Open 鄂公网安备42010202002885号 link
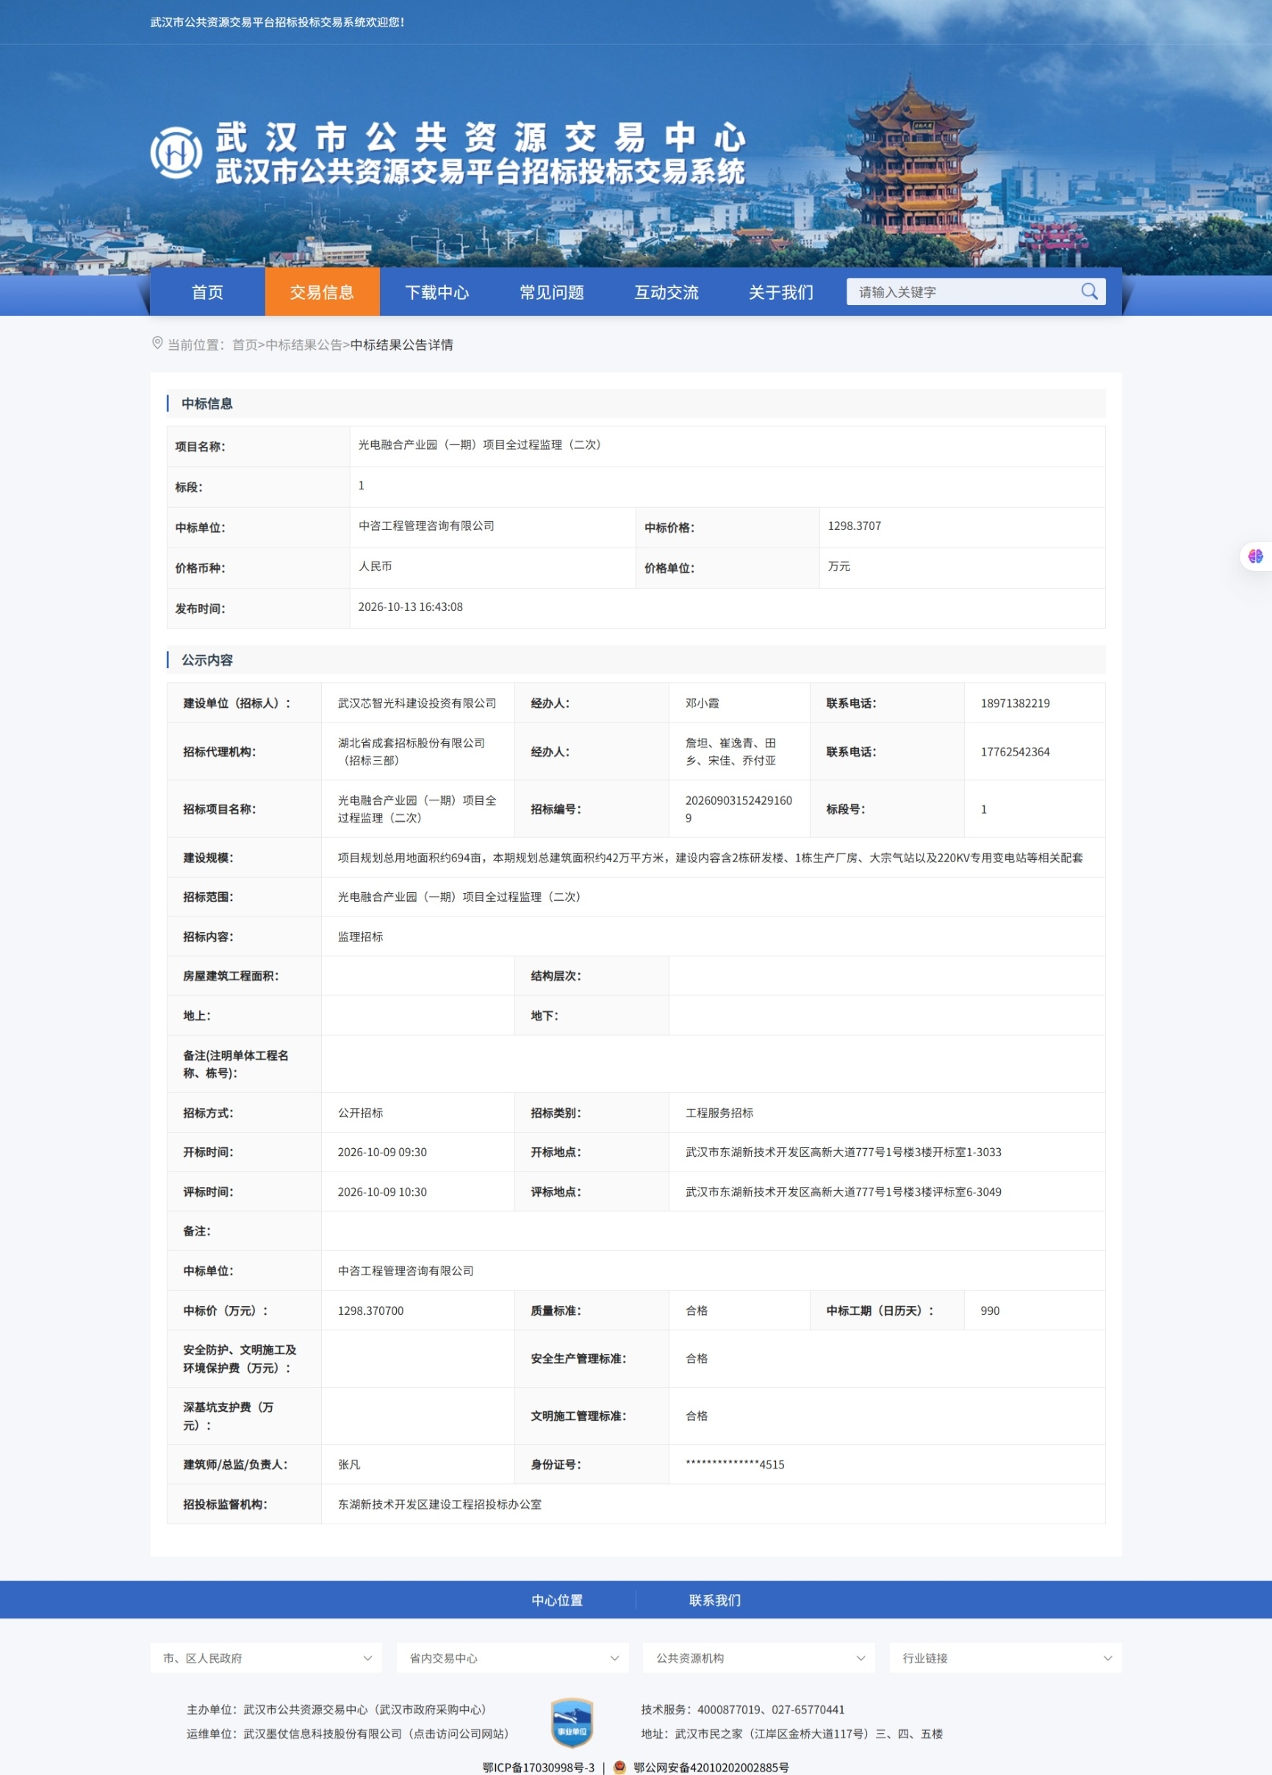Image resolution: width=1272 pixels, height=1775 pixels. coord(711,1767)
